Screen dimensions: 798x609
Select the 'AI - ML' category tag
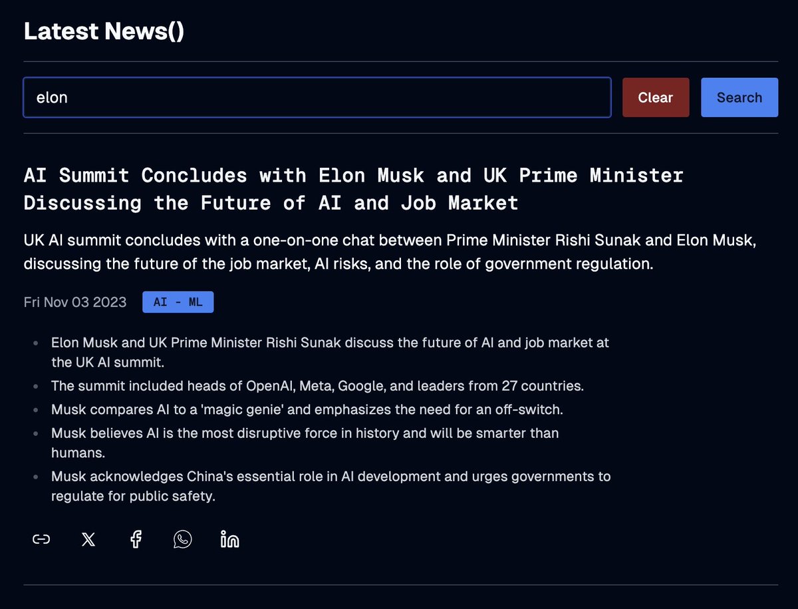pyautogui.click(x=178, y=302)
